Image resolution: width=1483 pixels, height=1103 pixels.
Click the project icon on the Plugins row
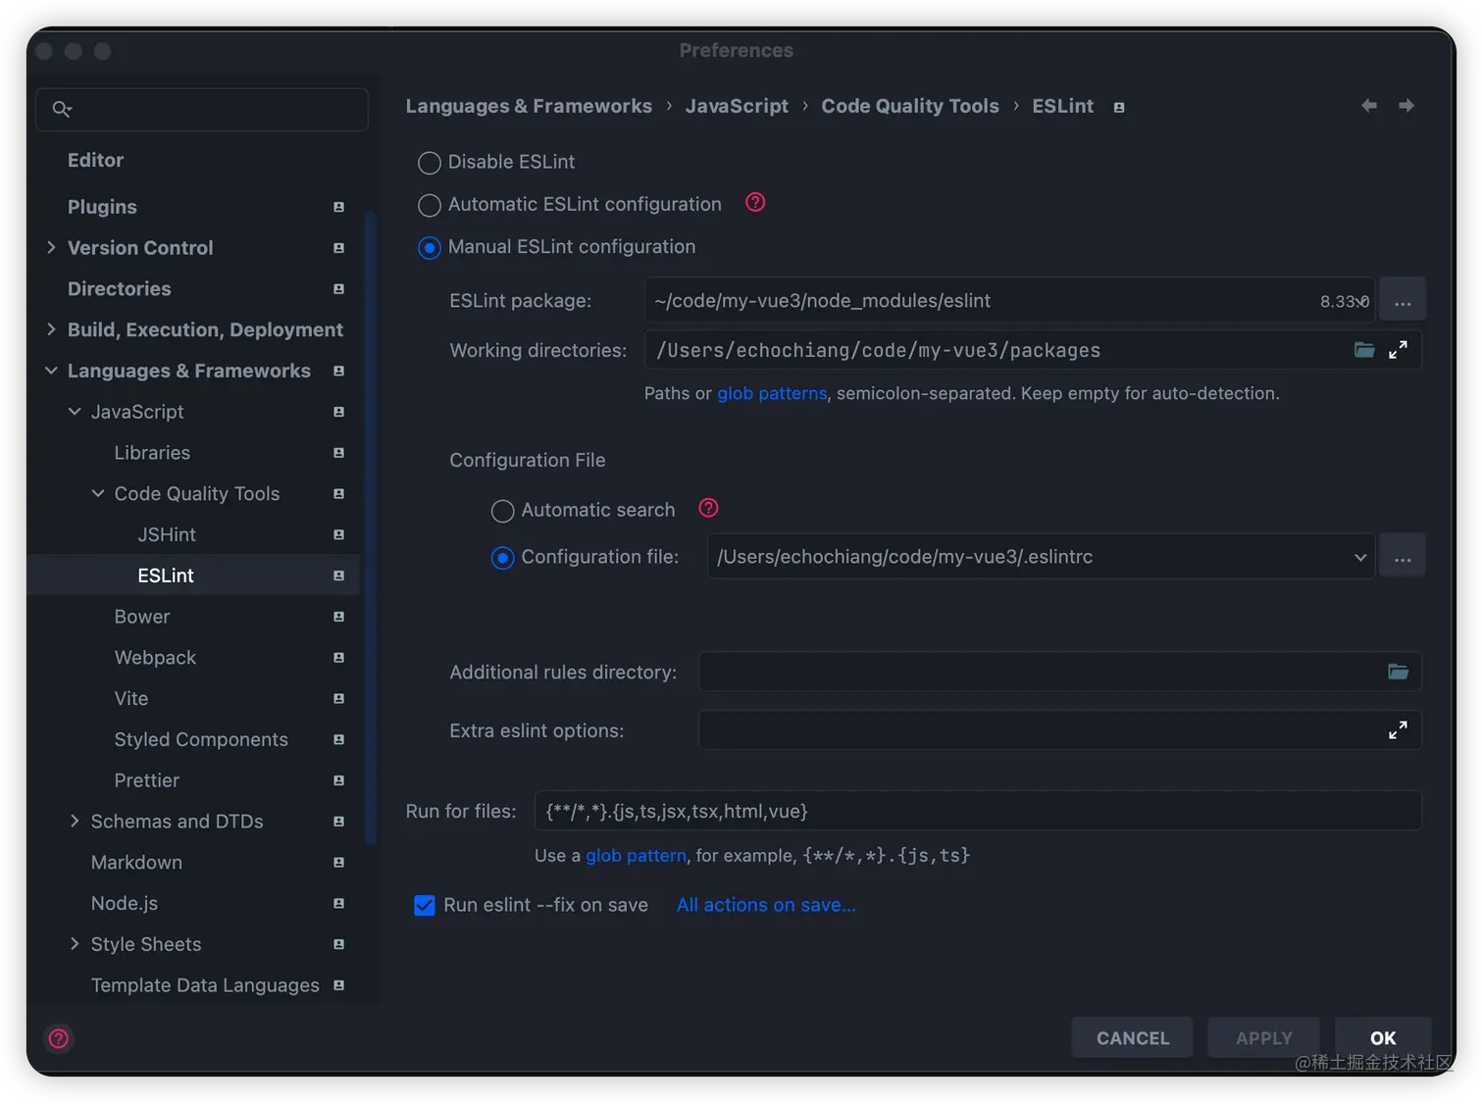coord(338,207)
